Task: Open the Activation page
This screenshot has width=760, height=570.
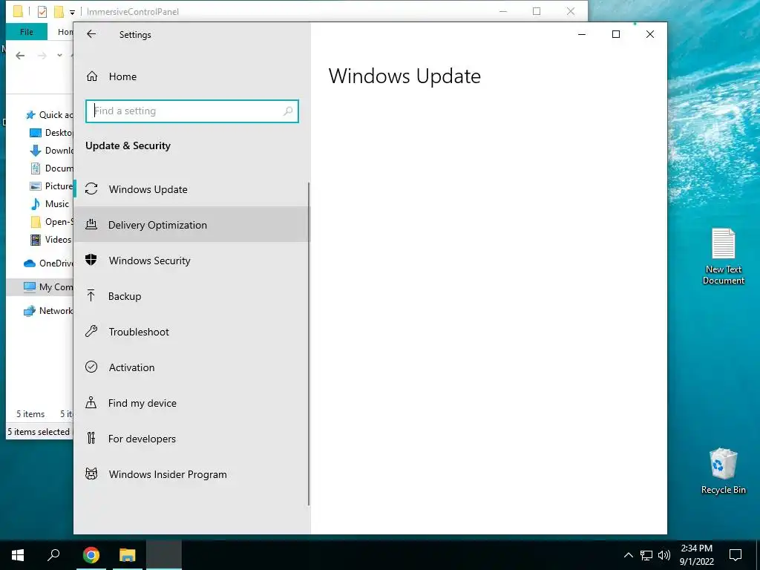Action: pos(192,367)
